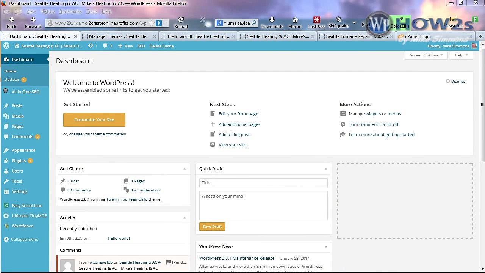Open comments bubble in admin bar
Image resolution: width=485 pixels, height=273 pixels.
108,46
